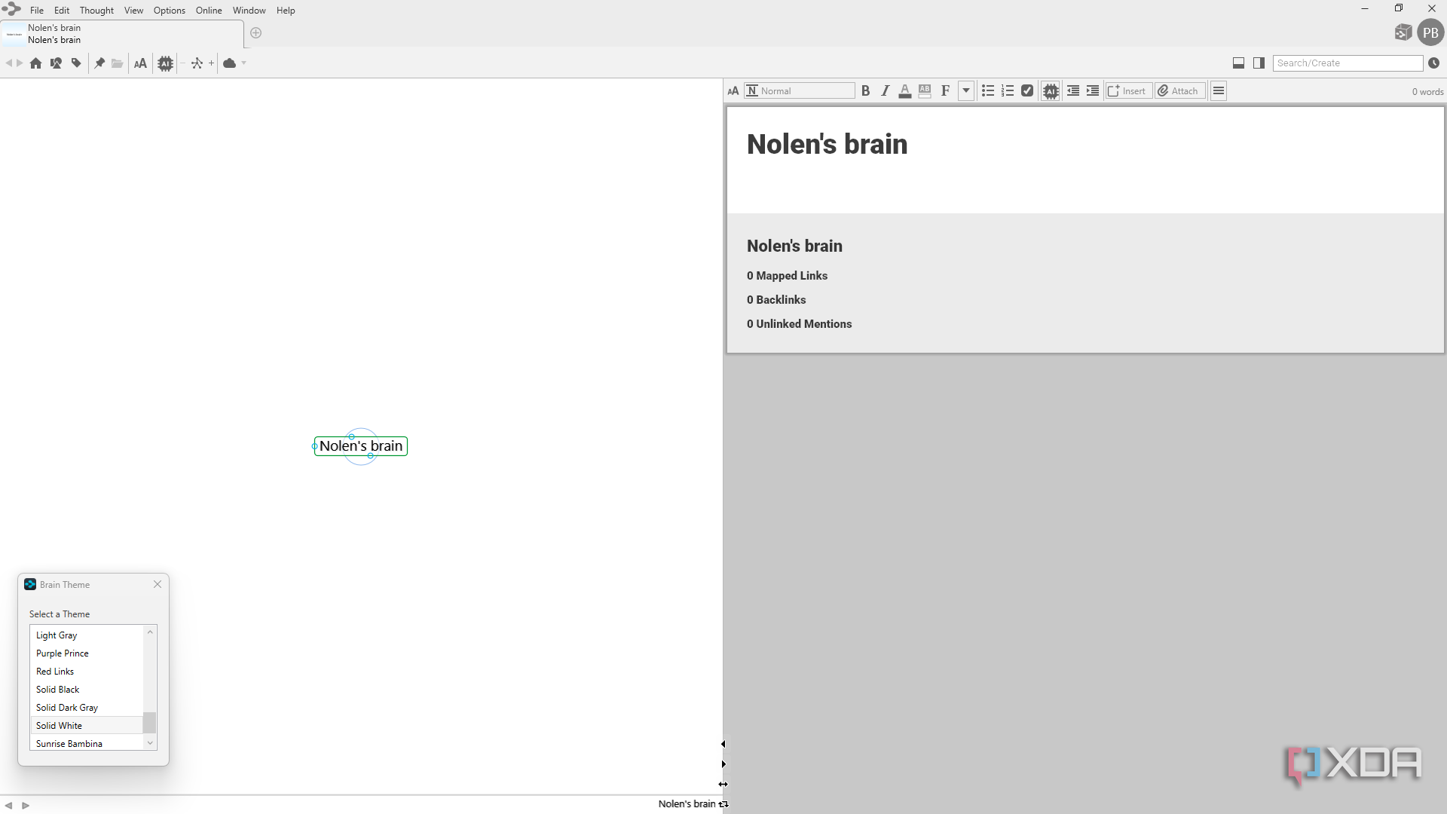Click the font F icon

tap(945, 91)
